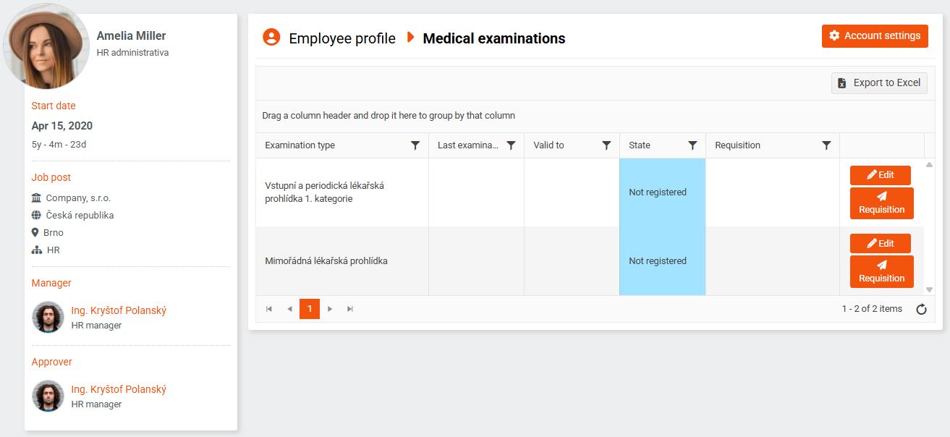
Task: Edit the Vstupní a periodická examination row
Action: pyautogui.click(x=881, y=175)
